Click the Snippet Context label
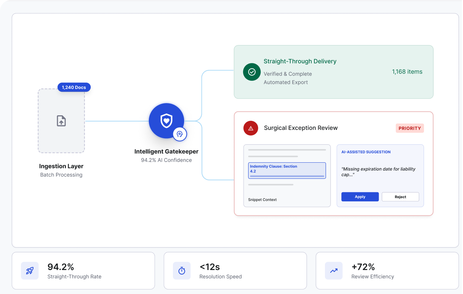The width and height of the screenshot is (463, 294). click(263, 200)
